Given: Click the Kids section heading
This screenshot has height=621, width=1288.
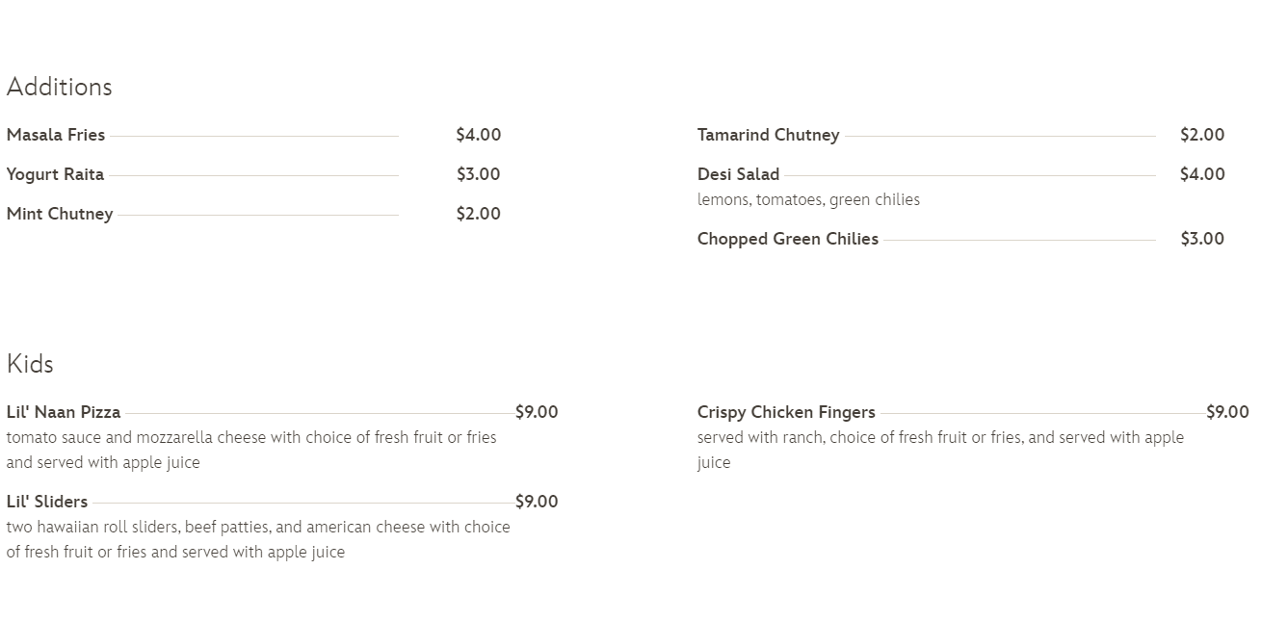Looking at the screenshot, I should (x=30, y=364).
